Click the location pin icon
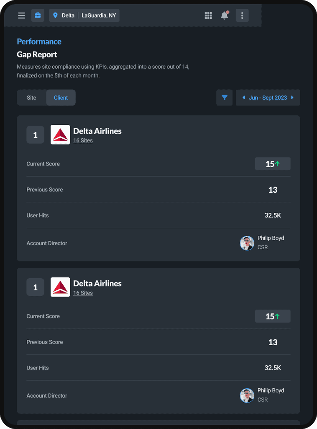 [x=56, y=16]
